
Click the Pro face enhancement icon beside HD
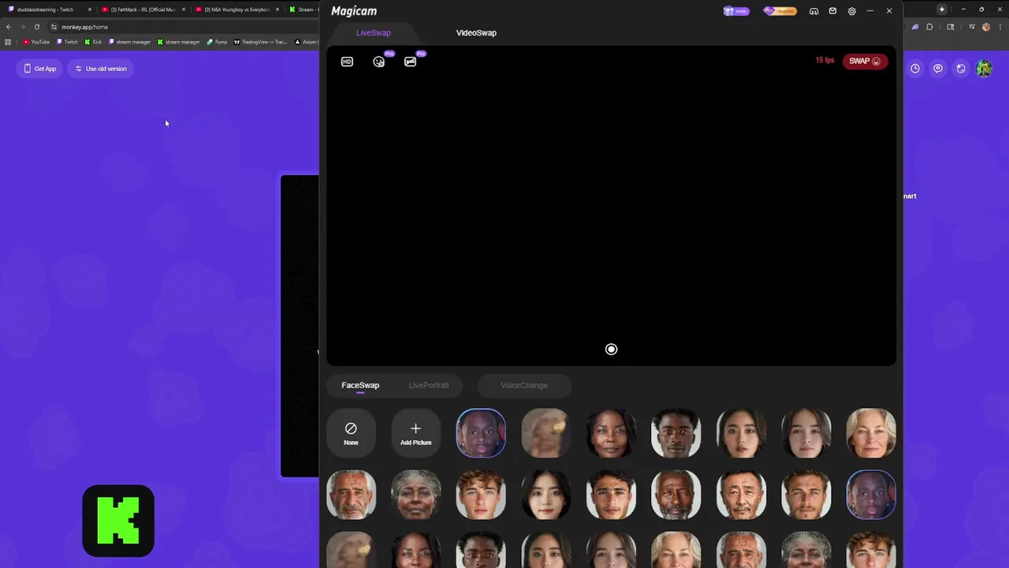[x=379, y=62]
